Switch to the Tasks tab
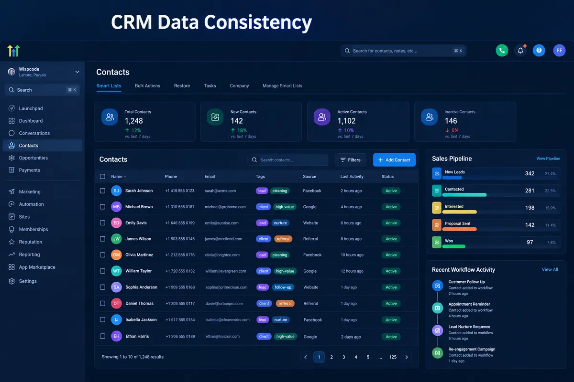Screen dimensions: 574x382 pos(210,86)
